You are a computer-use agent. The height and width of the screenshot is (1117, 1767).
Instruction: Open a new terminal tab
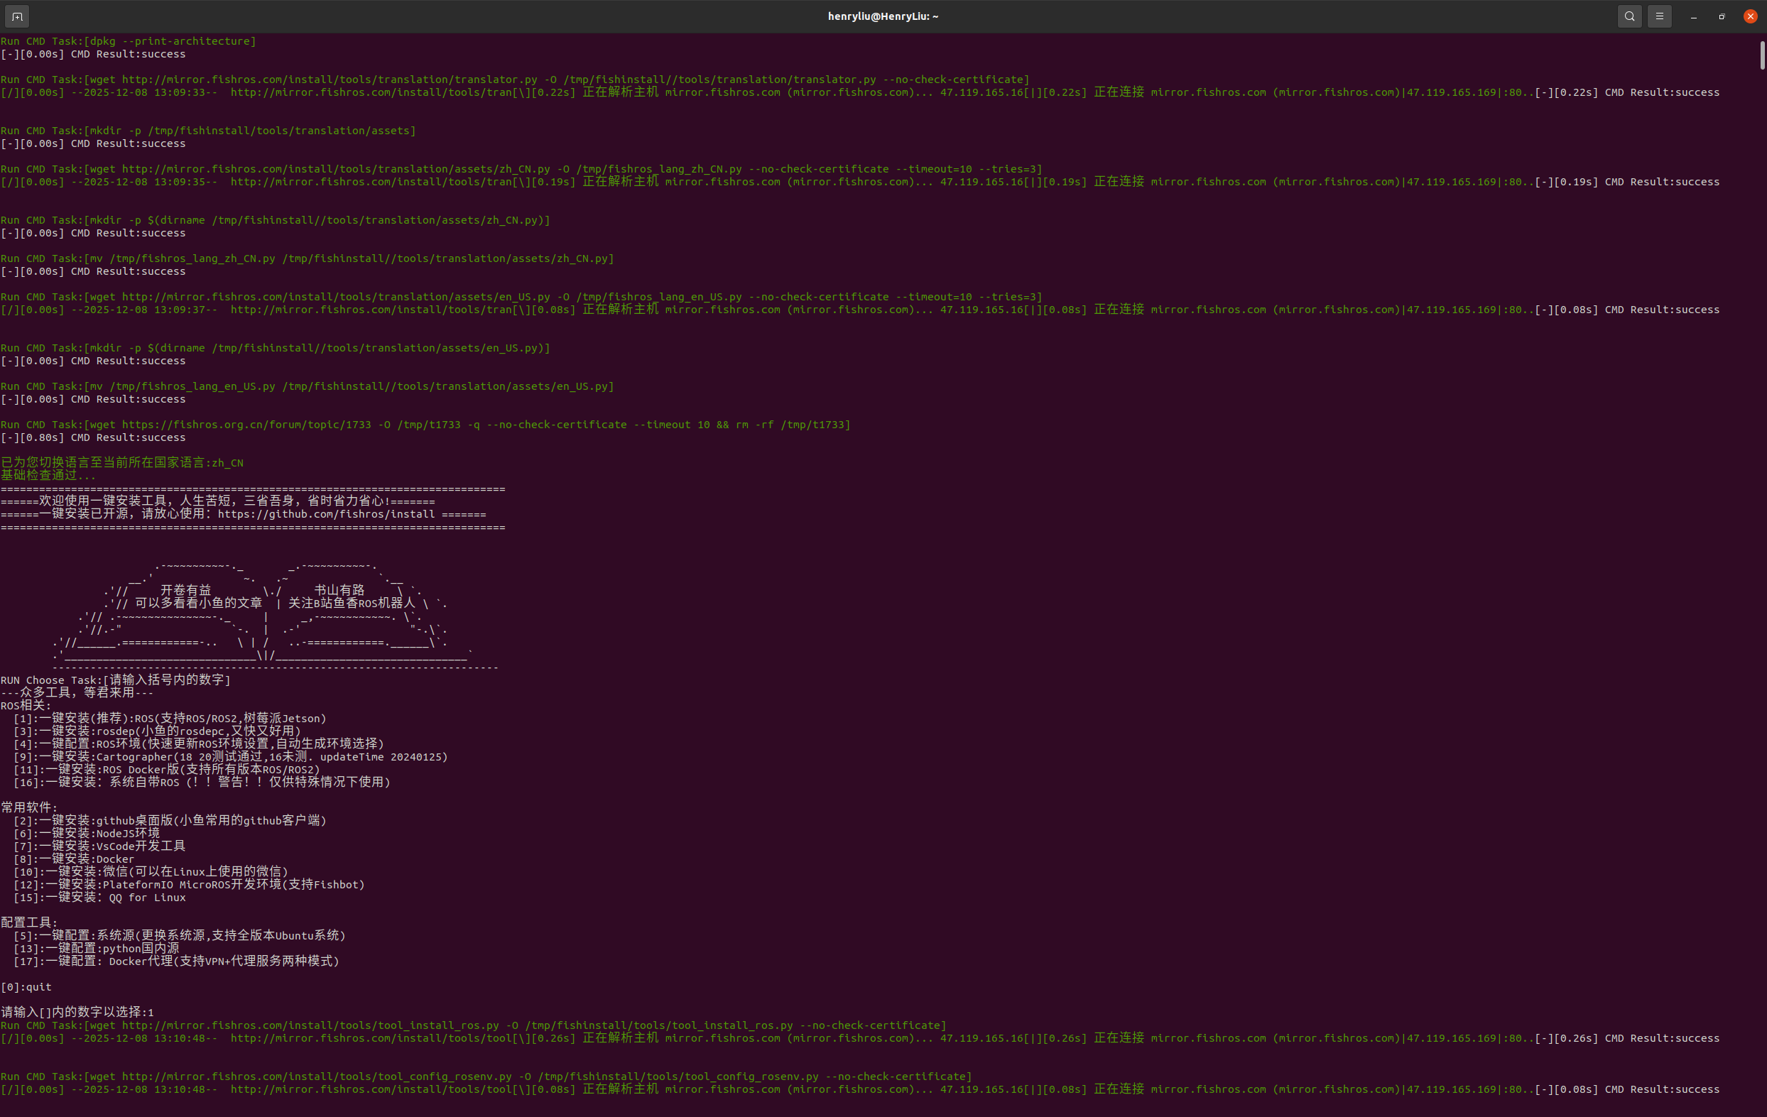tap(18, 16)
